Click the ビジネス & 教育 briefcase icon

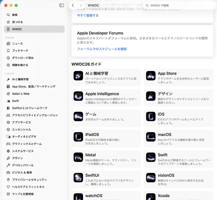[8, 173]
